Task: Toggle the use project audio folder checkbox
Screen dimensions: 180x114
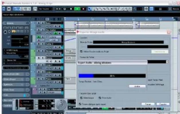Action: pyautogui.click(x=81, y=52)
